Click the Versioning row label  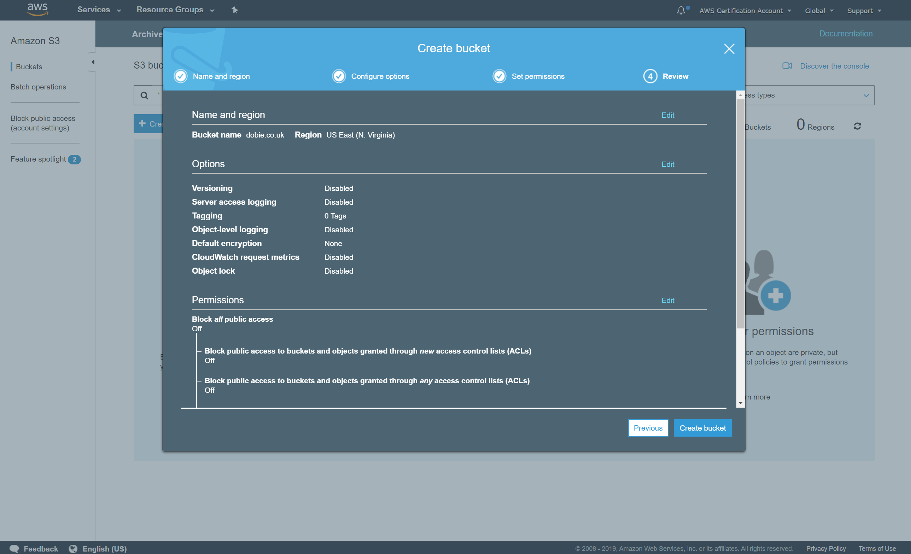212,188
